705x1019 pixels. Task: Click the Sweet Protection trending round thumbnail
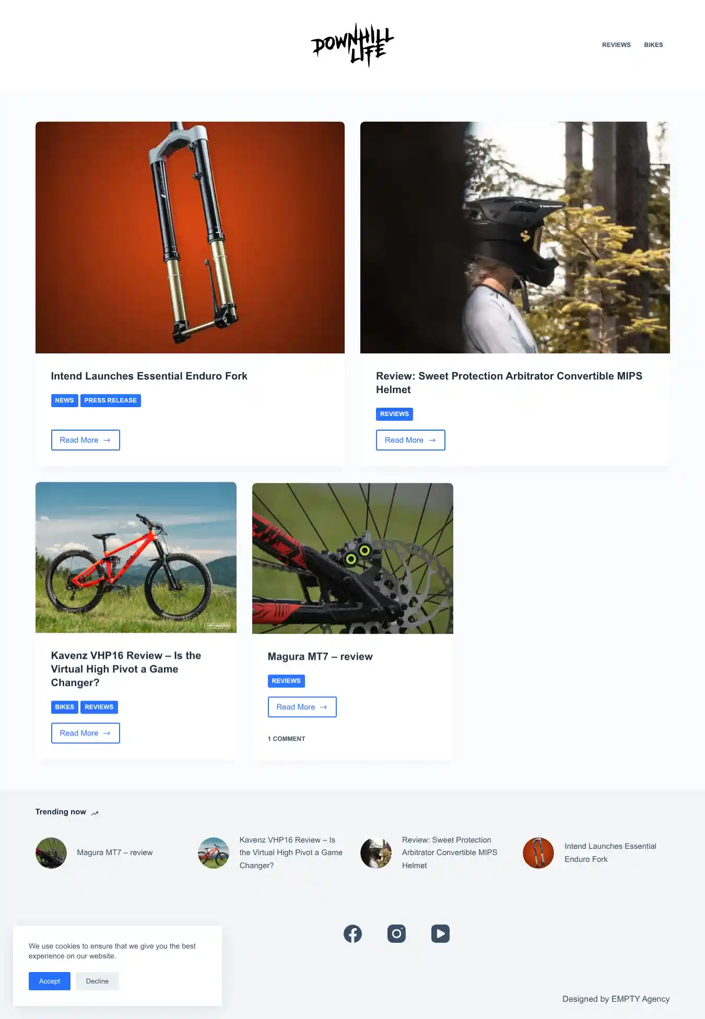[376, 853]
